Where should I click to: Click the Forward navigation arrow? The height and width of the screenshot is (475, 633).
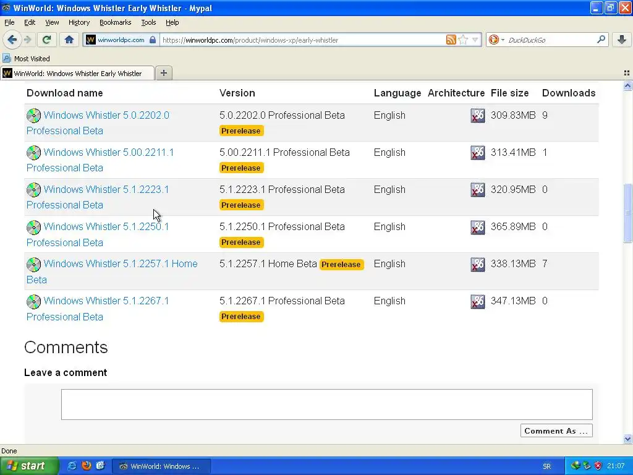click(x=27, y=40)
